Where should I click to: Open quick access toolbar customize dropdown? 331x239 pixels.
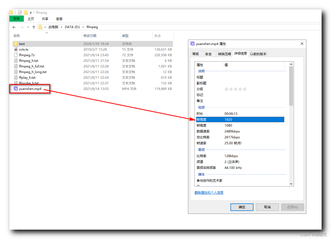[x=31, y=13]
